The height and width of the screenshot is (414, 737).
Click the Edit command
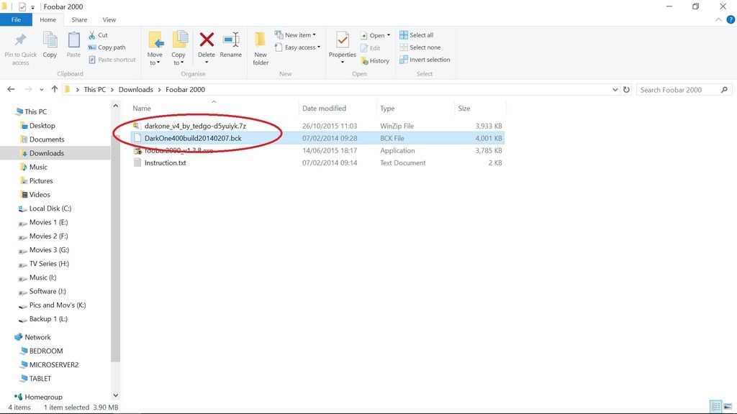tap(371, 48)
